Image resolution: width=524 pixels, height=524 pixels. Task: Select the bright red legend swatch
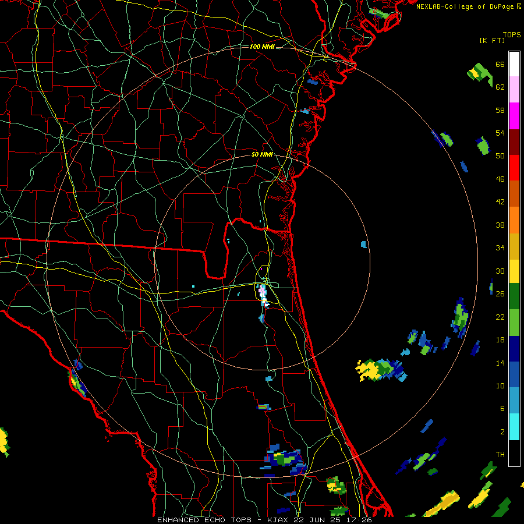pyautogui.click(x=514, y=168)
